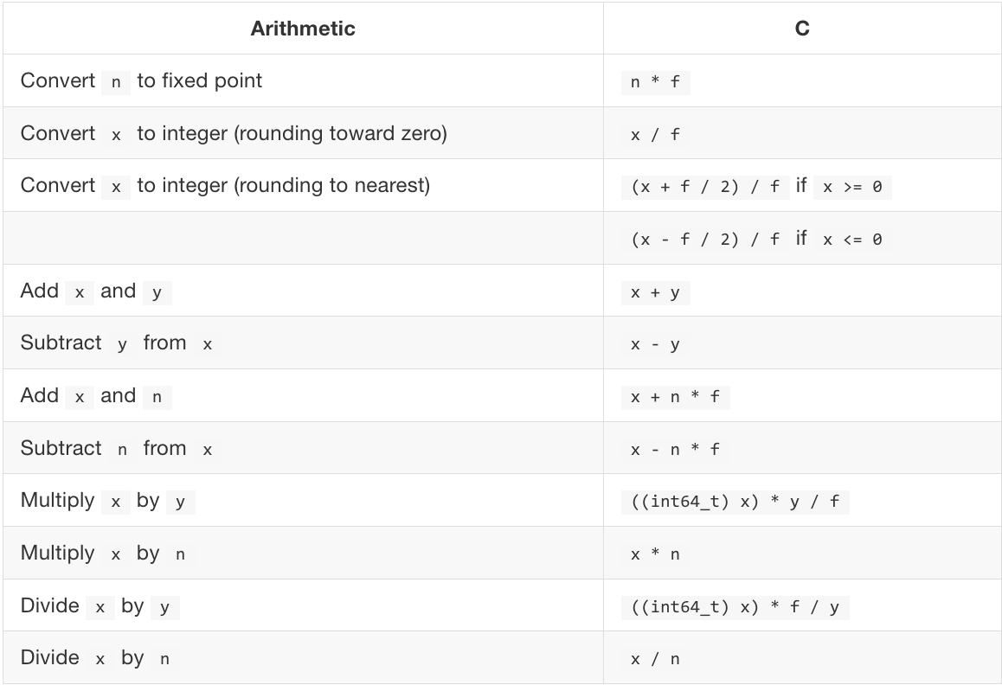Click the 'x <= 0' condition code

point(851,240)
